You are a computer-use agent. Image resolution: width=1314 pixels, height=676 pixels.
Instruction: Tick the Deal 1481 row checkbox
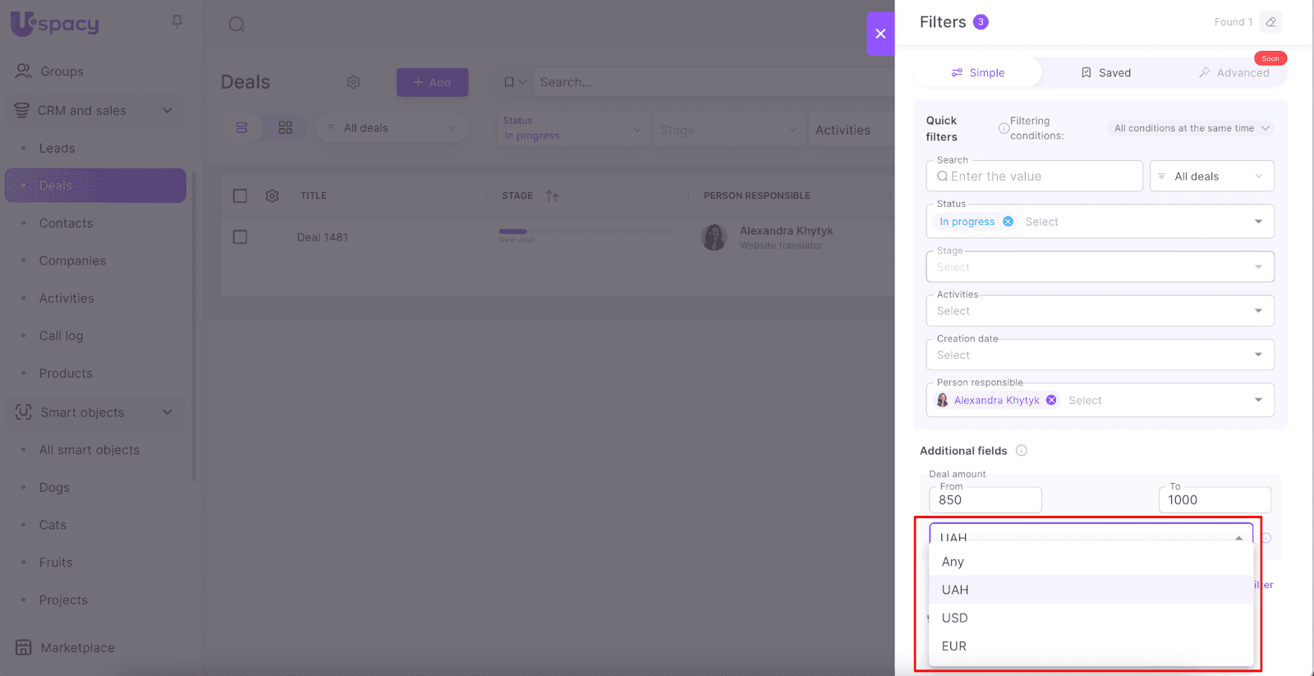(x=240, y=237)
